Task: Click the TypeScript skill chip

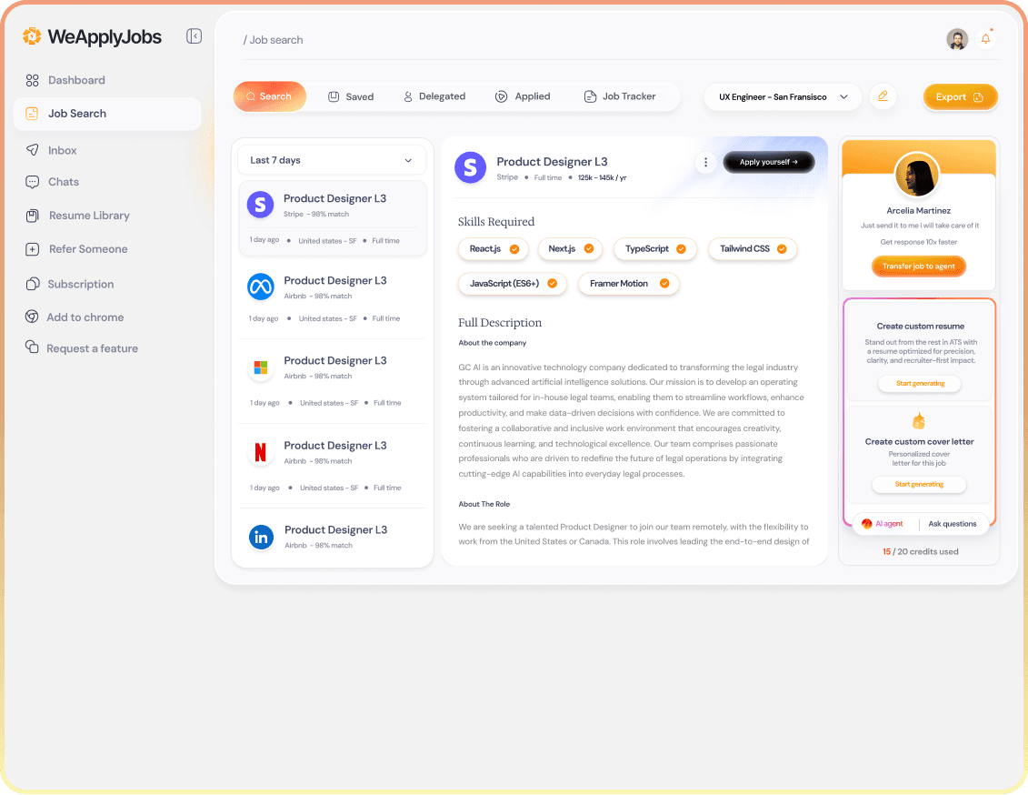Action: 655,248
